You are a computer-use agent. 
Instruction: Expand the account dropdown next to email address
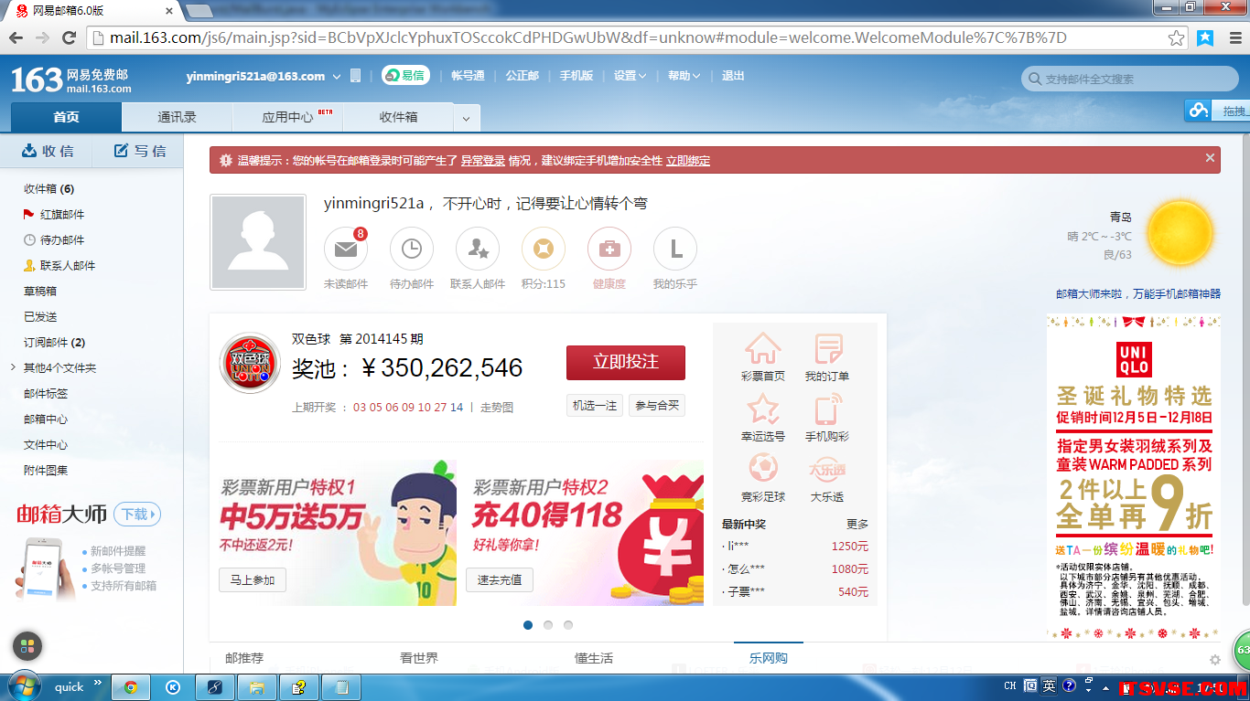pos(337,77)
